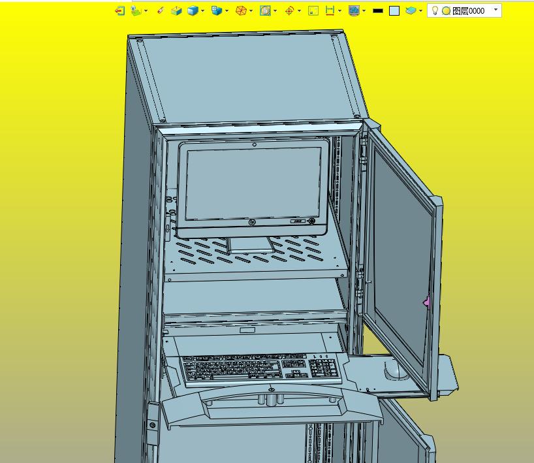Image resolution: width=534 pixels, height=463 pixels.
Task: Select the keyboard on the pull-out tray
Action: click(260, 370)
